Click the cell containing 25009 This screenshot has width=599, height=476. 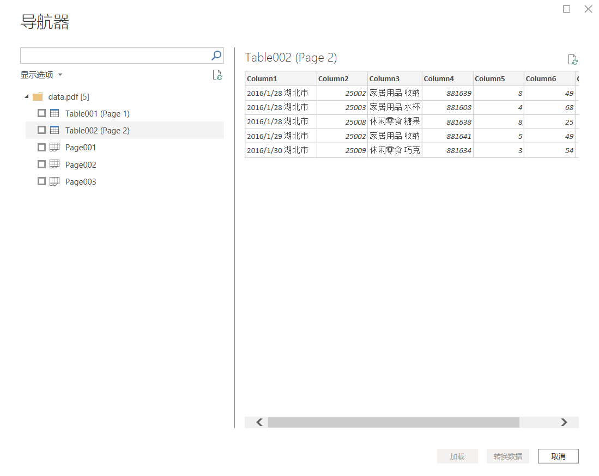coord(342,150)
